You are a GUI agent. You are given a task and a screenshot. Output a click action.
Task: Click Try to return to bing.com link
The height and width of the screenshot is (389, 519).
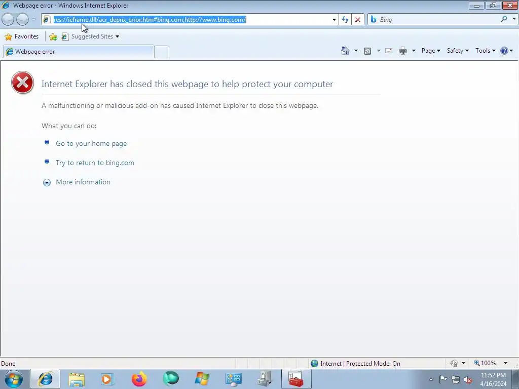click(95, 163)
